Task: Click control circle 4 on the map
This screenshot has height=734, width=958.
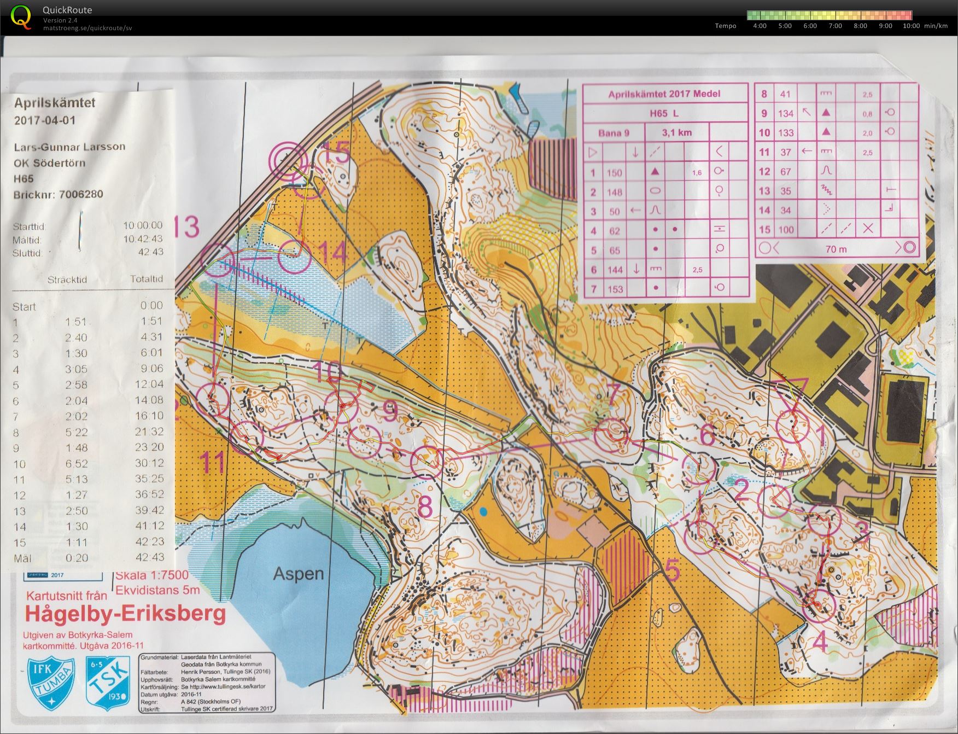Action: pos(819,606)
